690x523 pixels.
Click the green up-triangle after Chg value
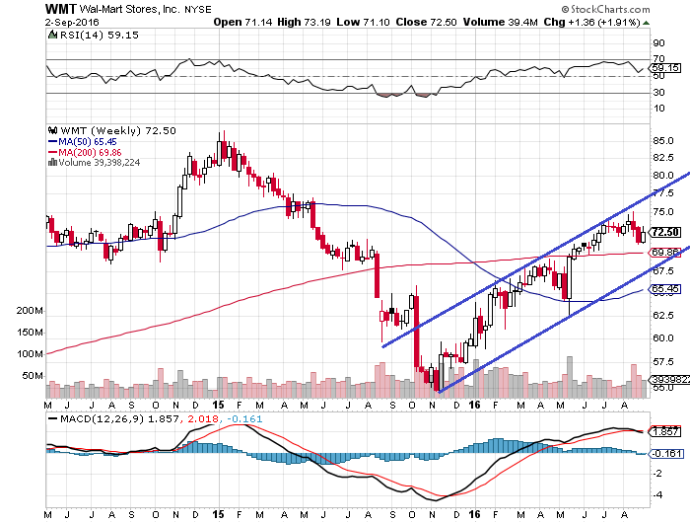[x=646, y=23]
